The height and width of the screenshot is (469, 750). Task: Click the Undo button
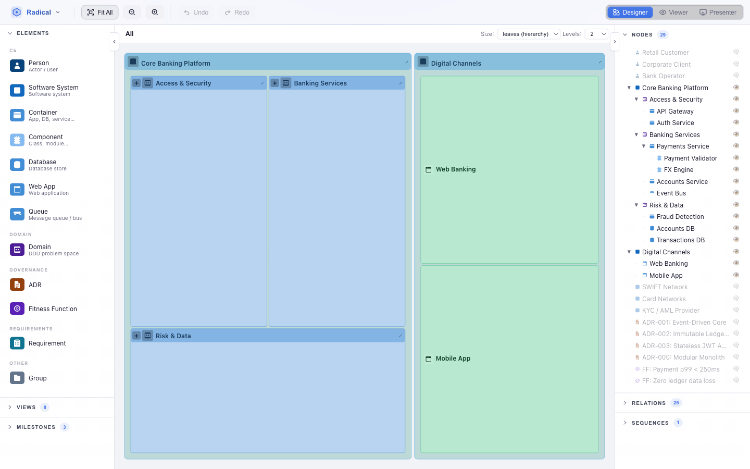tap(196, 13)
